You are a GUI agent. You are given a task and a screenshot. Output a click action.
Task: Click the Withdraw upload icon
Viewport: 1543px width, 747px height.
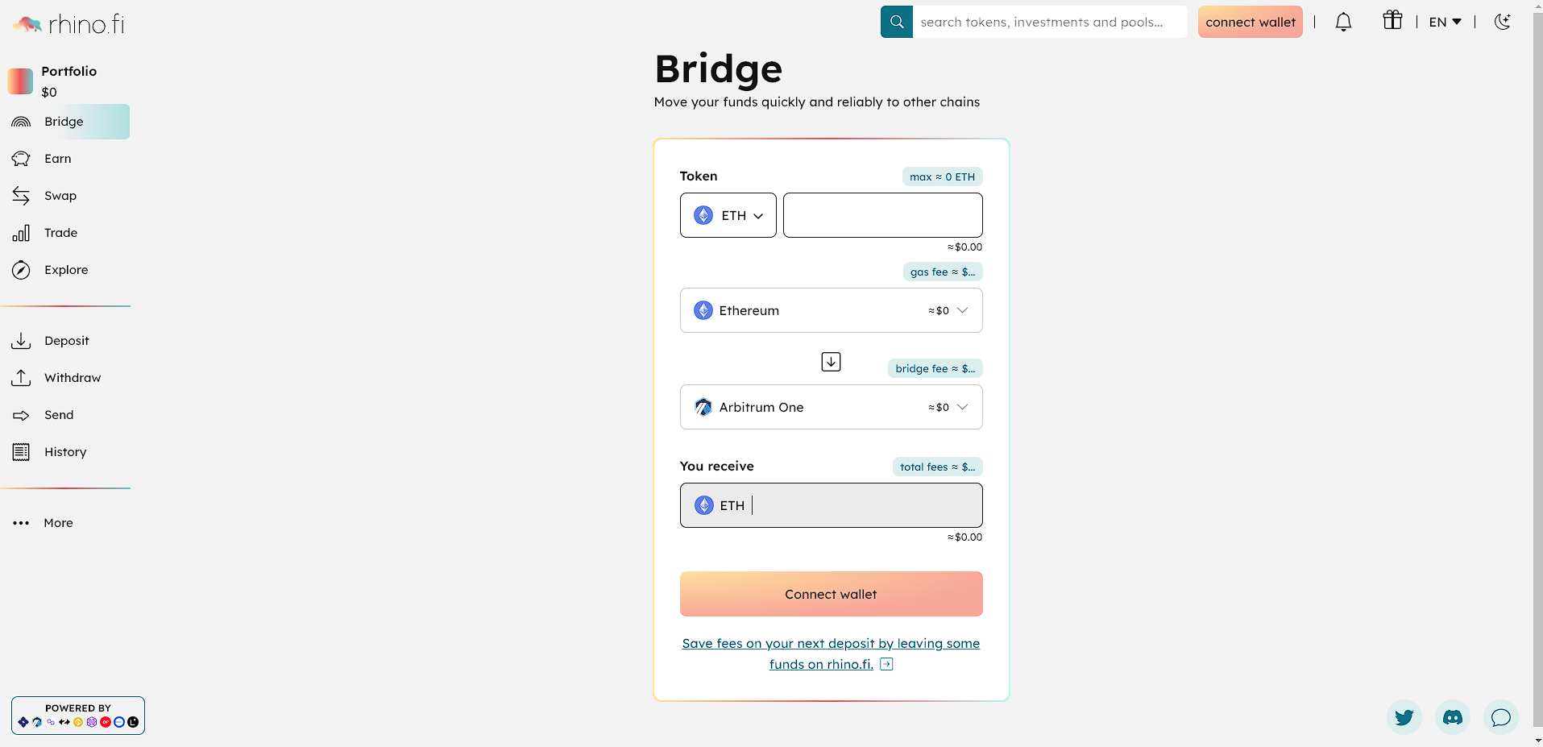point(21,378)
